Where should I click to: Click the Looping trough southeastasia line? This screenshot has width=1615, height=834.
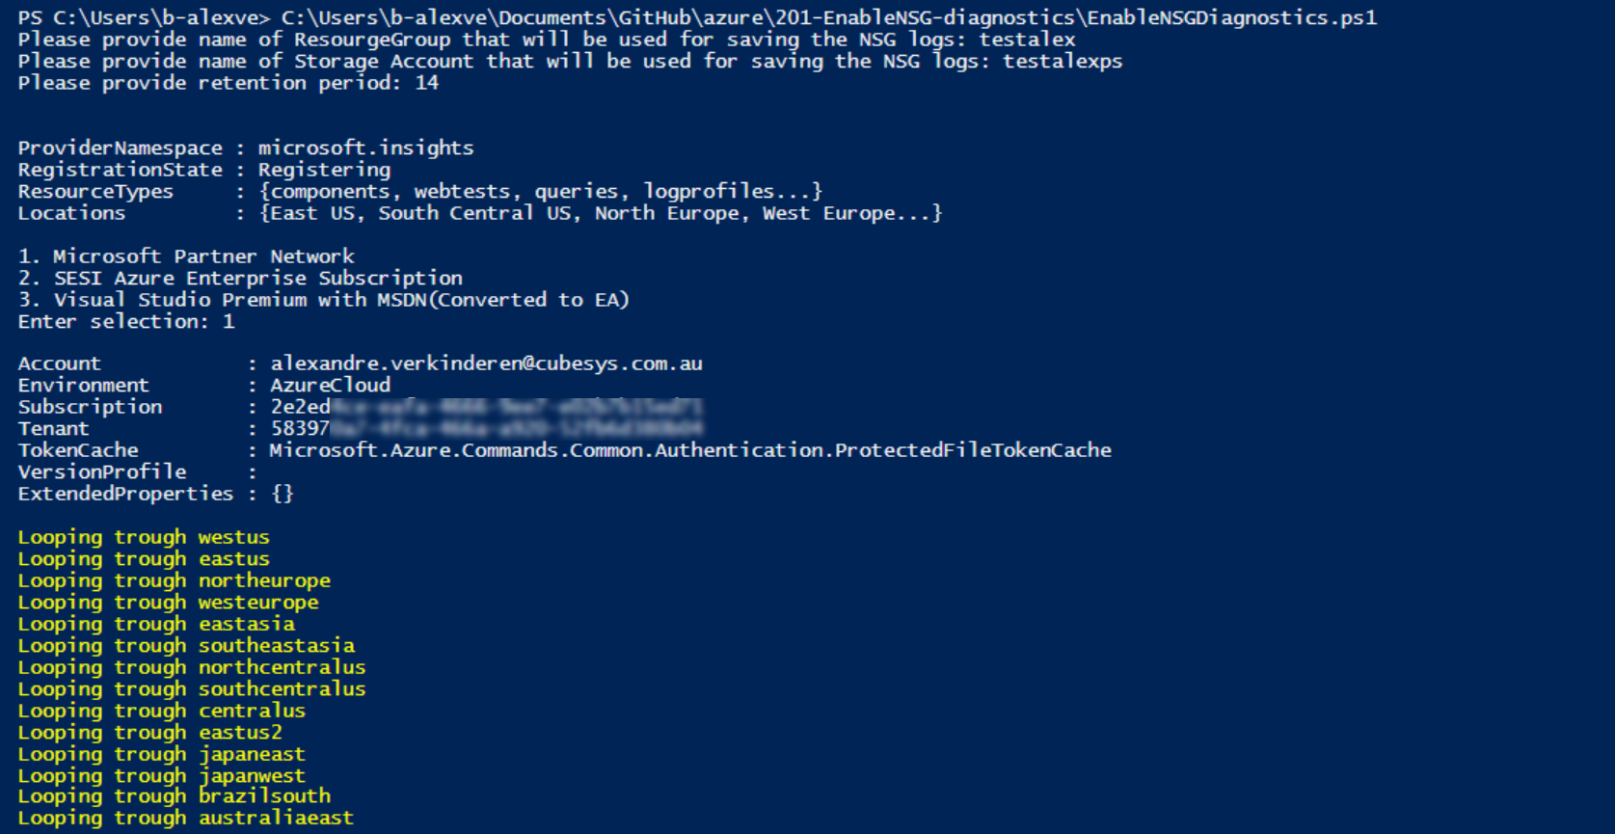(186, 645)
